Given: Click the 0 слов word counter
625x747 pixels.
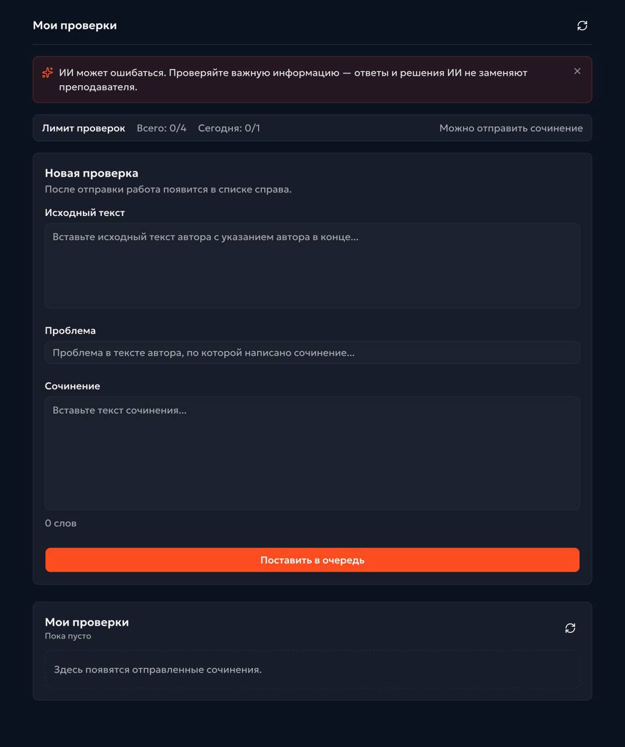Looking at the screenshot, I should pos(61,523).
